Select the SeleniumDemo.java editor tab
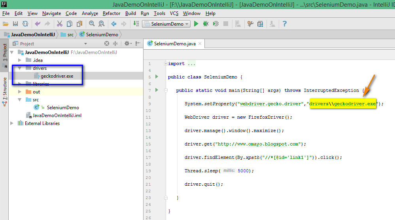The image size is (395, 220). click(174, 43)
